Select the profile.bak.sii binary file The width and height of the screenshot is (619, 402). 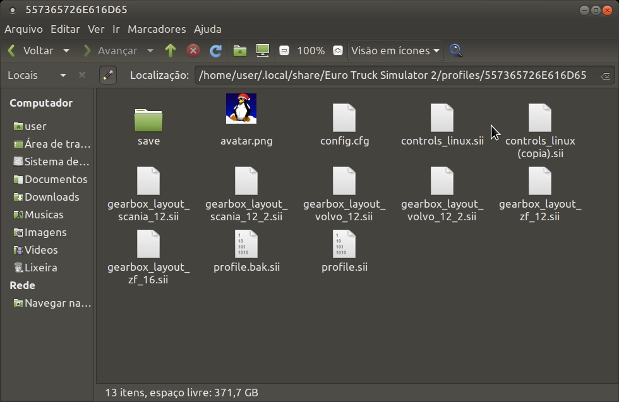click(246, 251)
